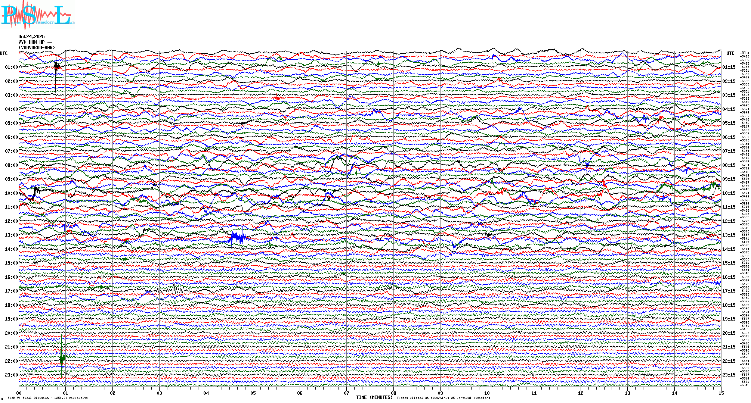Click the traces clipped footnote text
Viewport: 751px width, 403px height.
pyautogui.click(x=443, y=398)
